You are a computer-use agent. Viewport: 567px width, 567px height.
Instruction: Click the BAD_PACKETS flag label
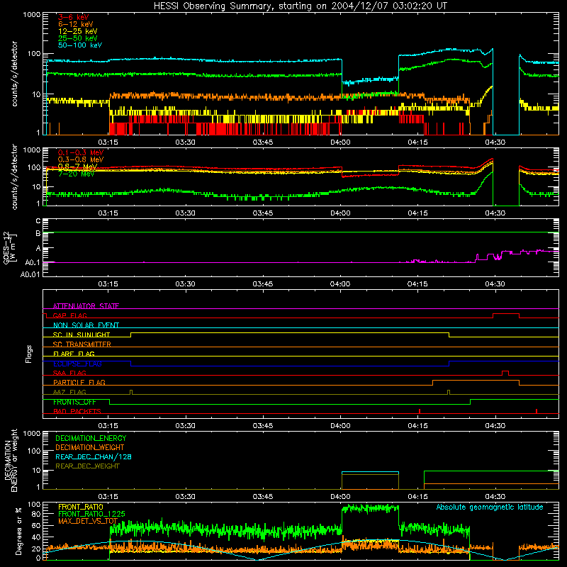[x=77, y=411]
